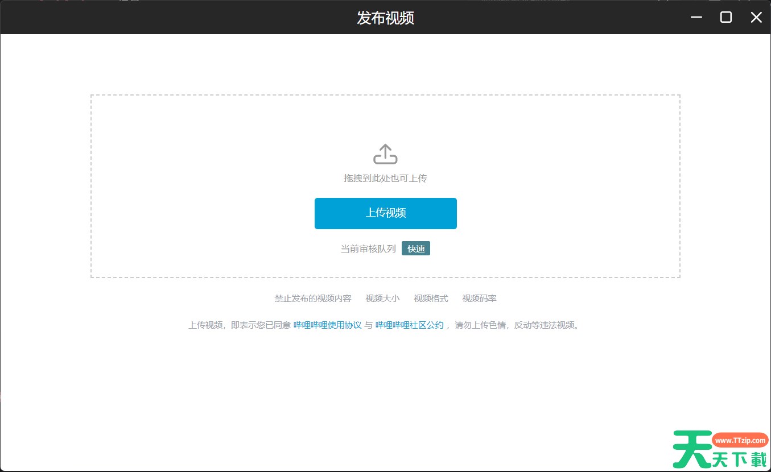Open the 哔哩哔哩使用协议 link
The image size is (771, 472).
327,325
